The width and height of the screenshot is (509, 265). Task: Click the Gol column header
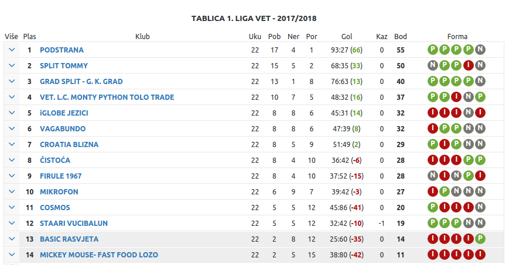pos(347,36)
